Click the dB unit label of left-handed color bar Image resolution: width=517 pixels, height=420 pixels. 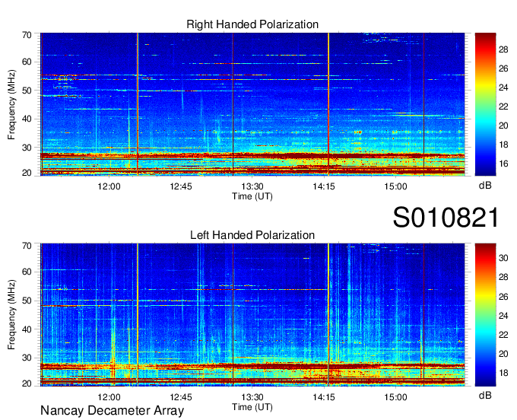tap(485, 395)
